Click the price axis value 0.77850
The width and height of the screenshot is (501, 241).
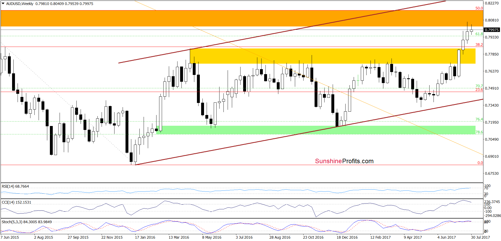tap(492, 54)
